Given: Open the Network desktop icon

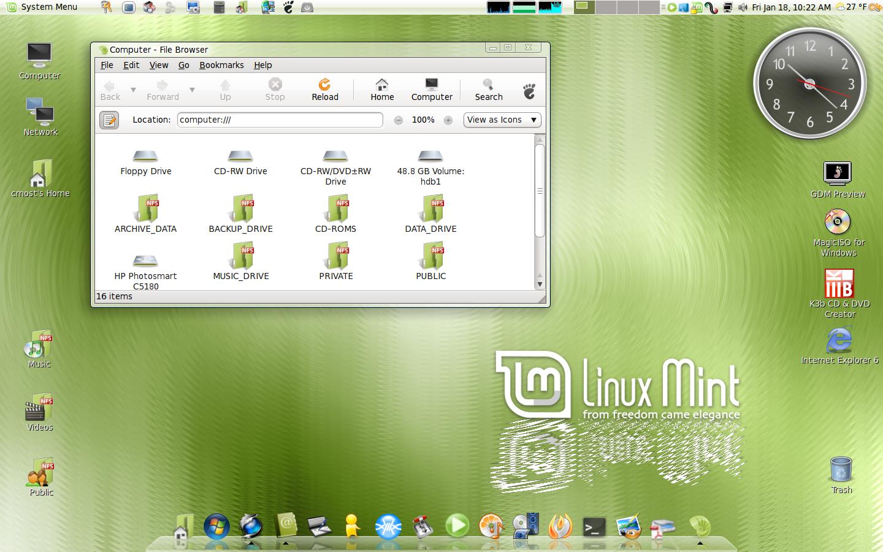Looking at the screenshot, I should click(40, 117).
